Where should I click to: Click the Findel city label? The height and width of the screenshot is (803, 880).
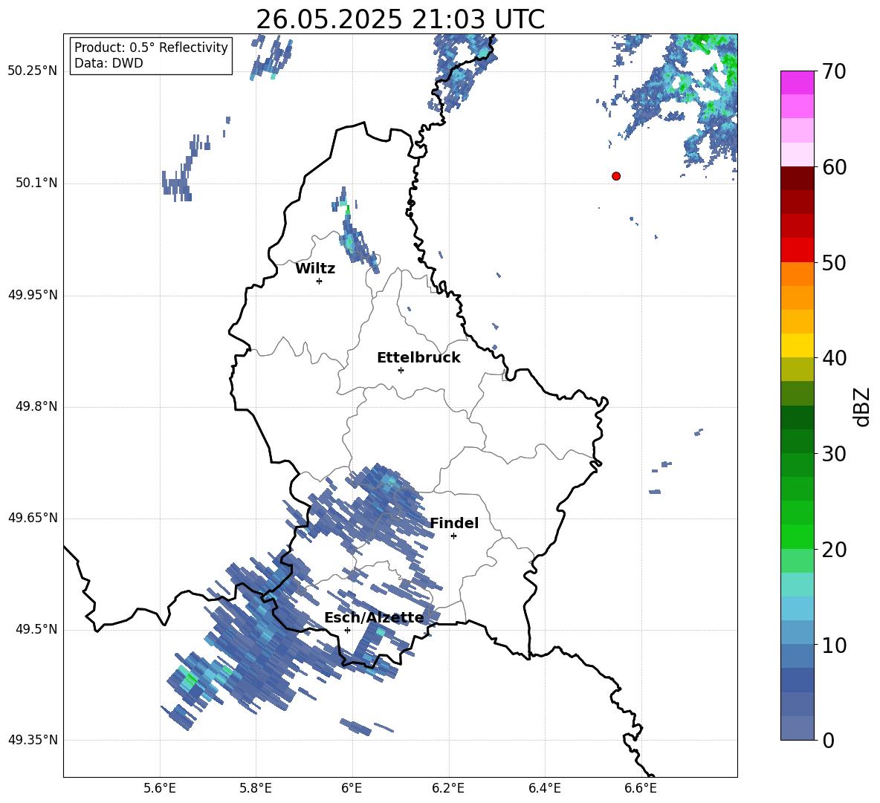454,523
